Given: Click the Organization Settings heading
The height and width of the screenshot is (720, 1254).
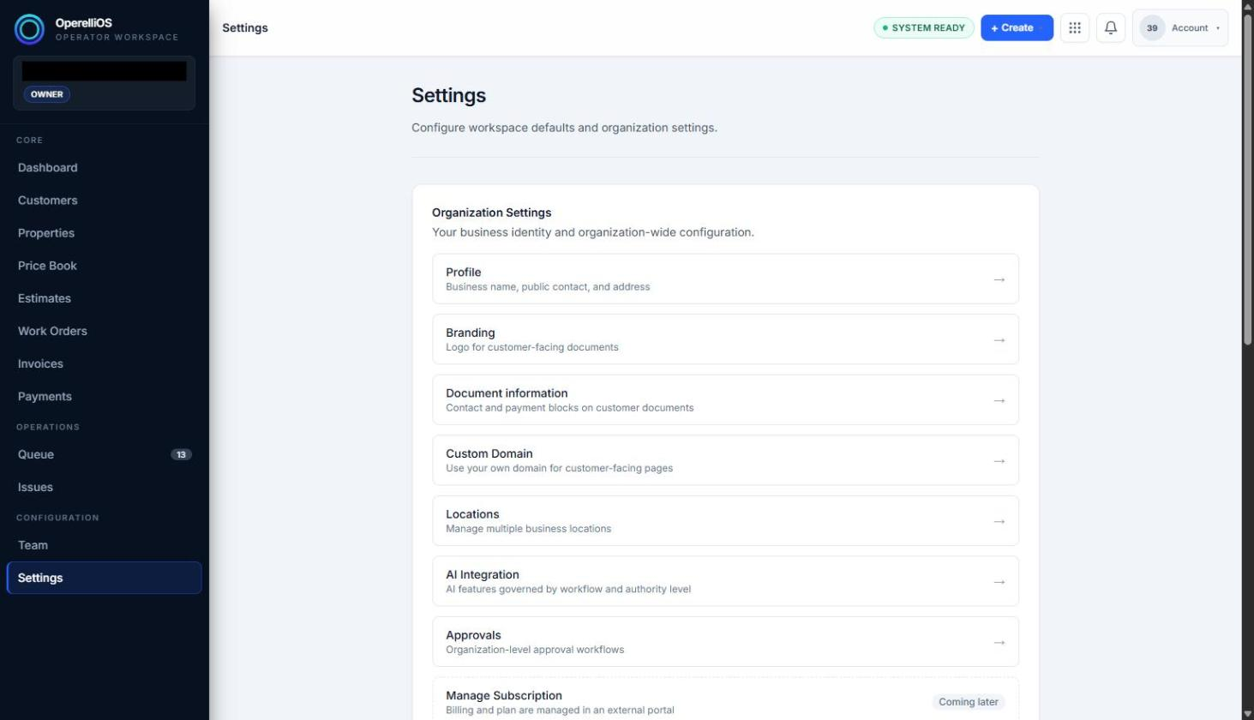Looking at the screenshot, I should [491, 213].
